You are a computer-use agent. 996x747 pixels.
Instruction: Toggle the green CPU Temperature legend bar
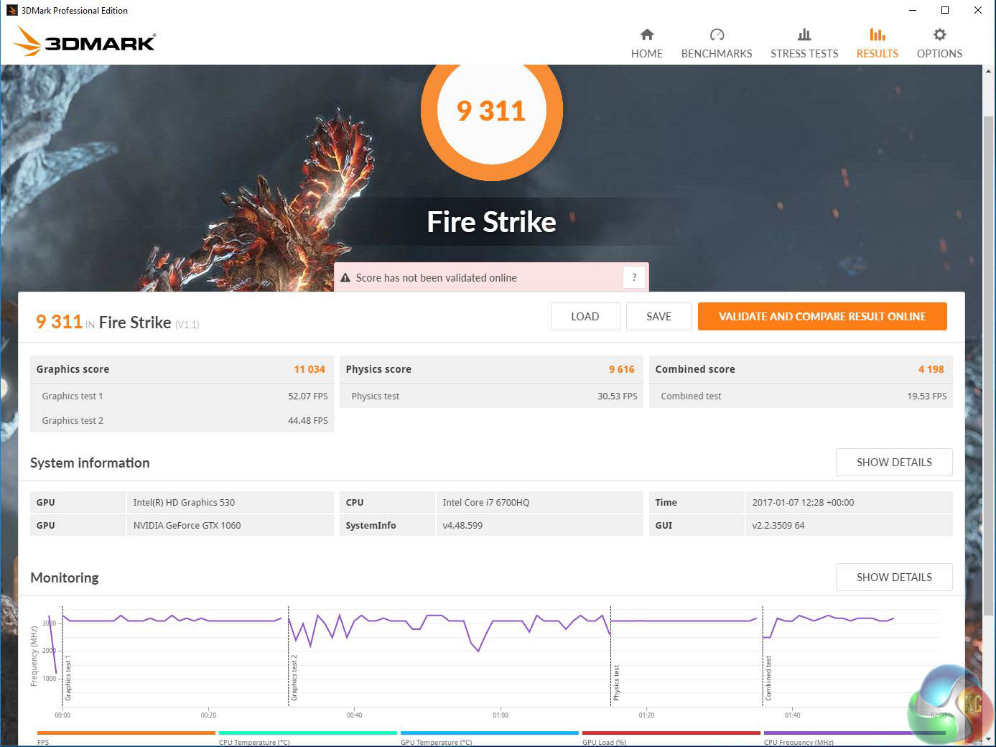tap(307, 733)
